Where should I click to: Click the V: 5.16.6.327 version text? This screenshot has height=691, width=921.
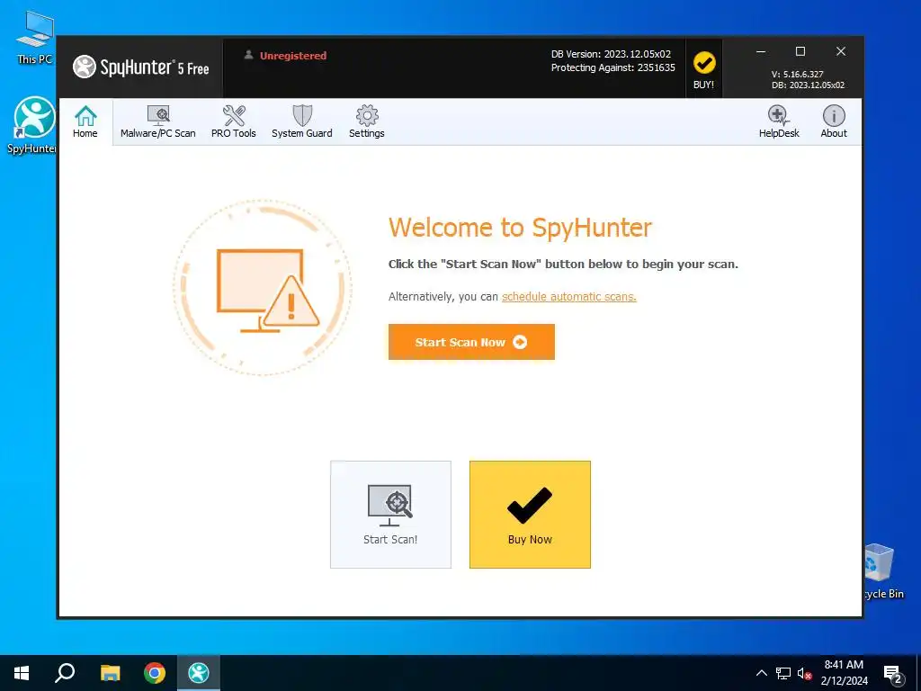797,75
